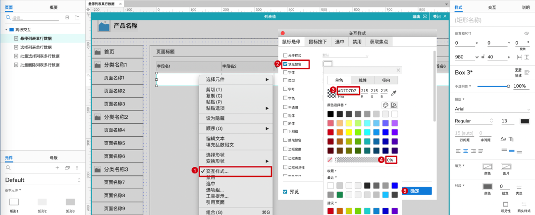Switch to the 选中 tab in dialog
The height and width of the screenshot is (215, 535).
[x=339, y=42]
